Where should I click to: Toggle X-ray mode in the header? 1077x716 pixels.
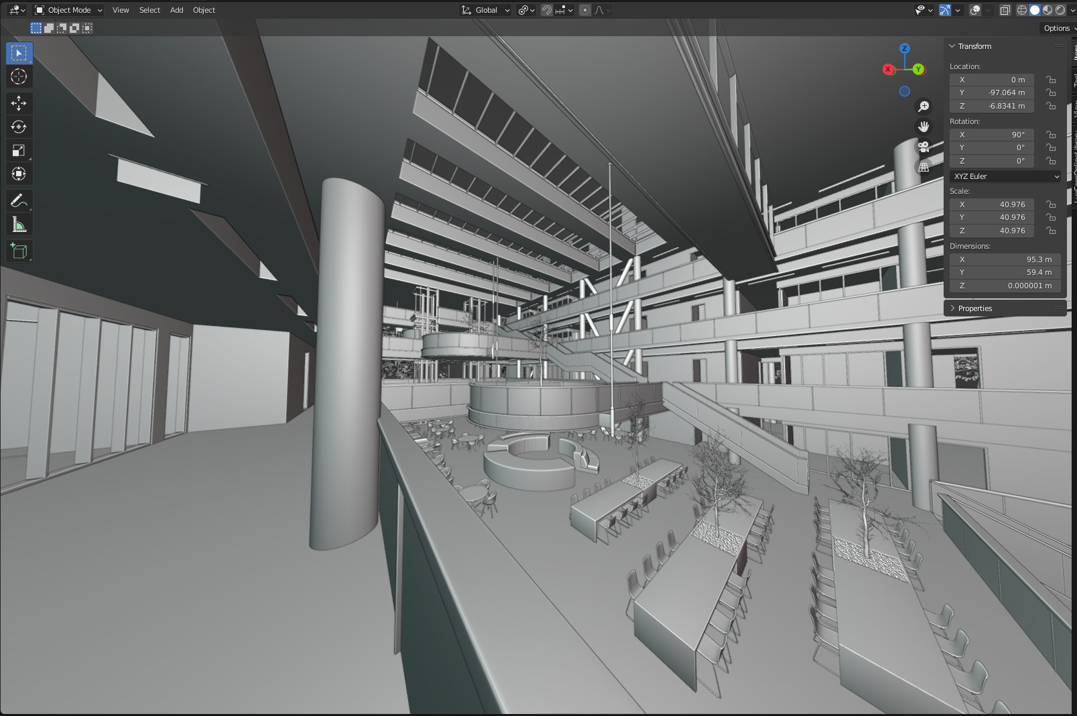click(x=1005, y=10)
